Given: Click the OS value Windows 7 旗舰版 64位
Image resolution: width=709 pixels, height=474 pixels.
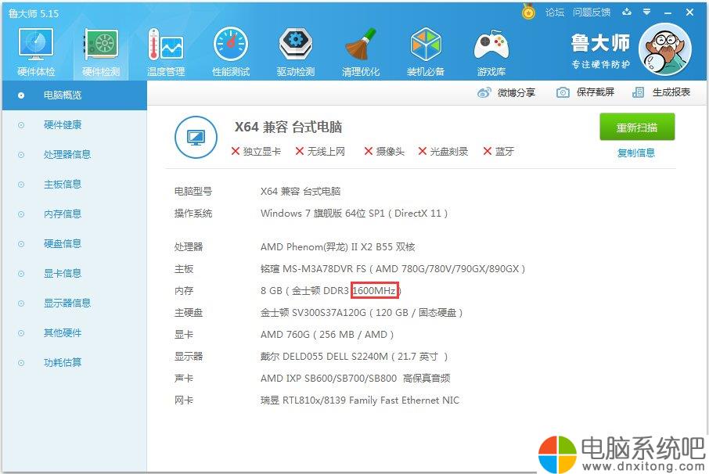Looking at the screenshot, I should 354,214.
